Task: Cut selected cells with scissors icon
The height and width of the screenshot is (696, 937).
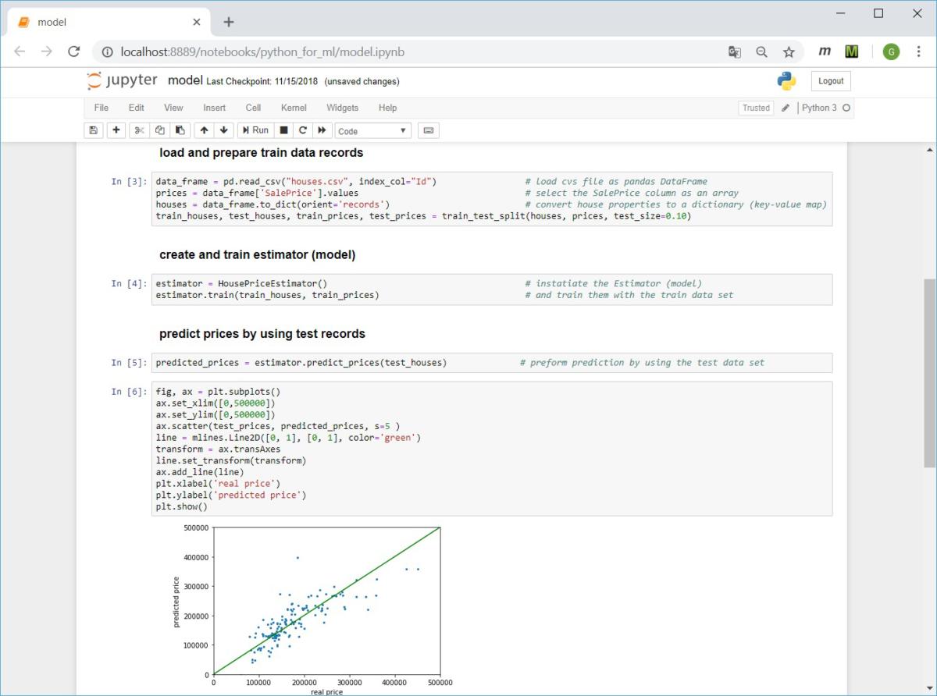Action: point(140,130)
